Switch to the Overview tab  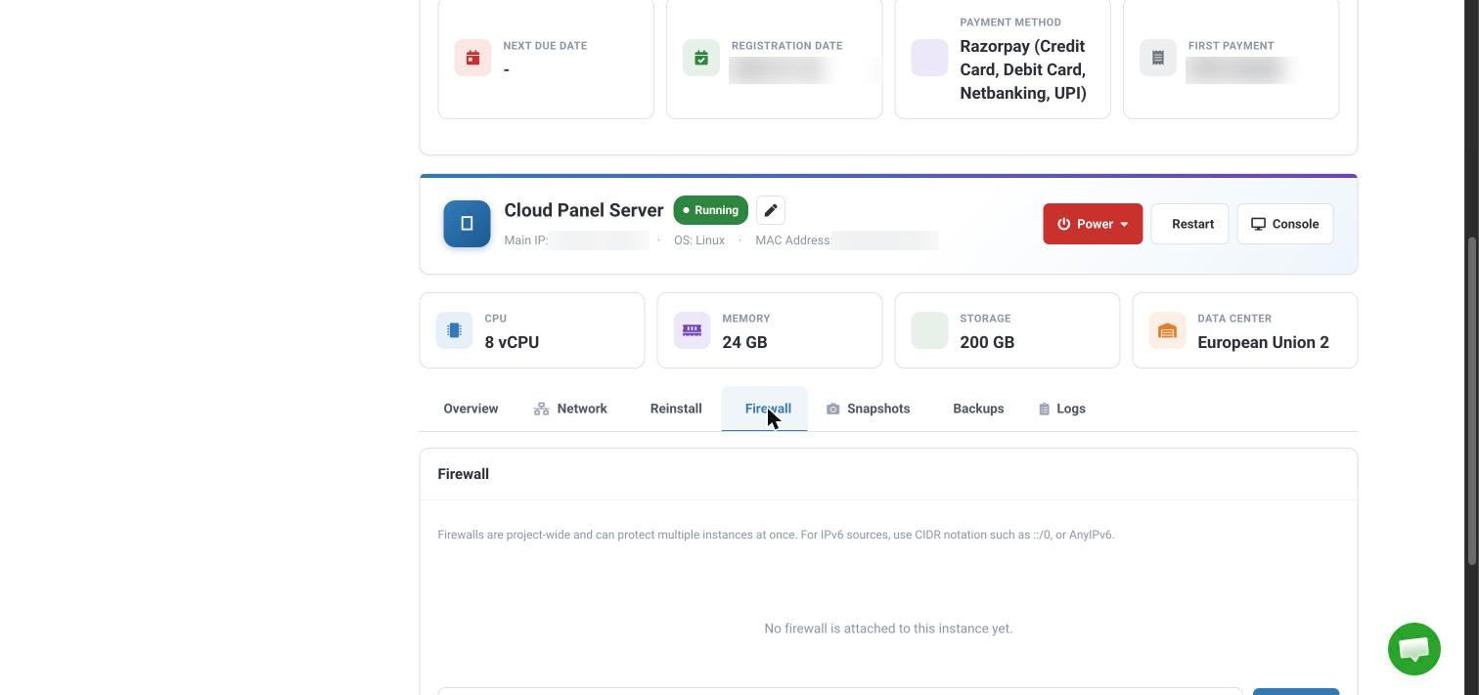tap(471, 409)
